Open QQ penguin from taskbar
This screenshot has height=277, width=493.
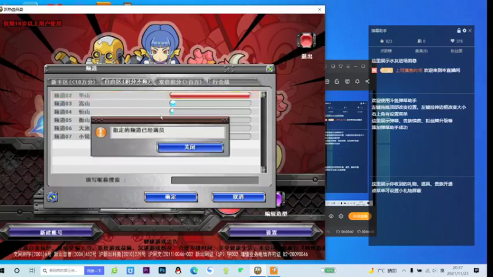[178, 270]
